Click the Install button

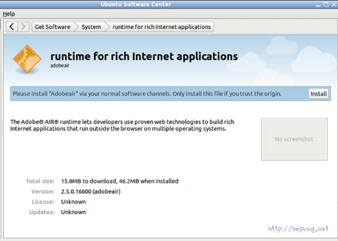tap(318, 94)
